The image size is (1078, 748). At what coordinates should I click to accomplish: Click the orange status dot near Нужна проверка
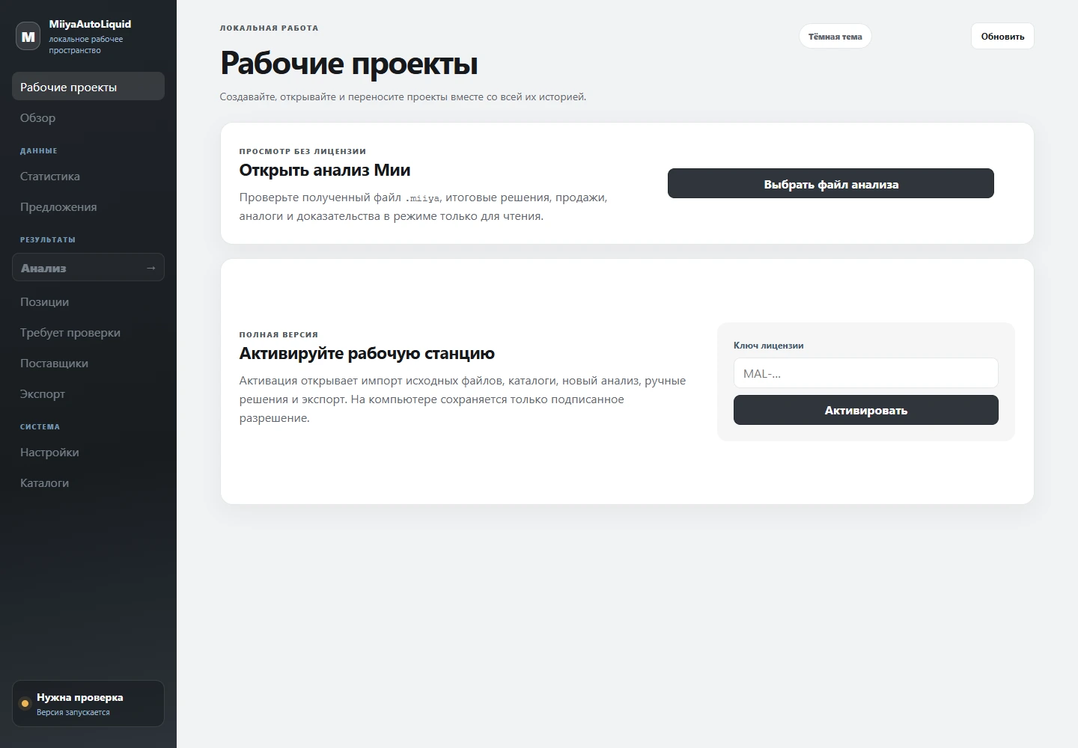(x=25, y=703)
